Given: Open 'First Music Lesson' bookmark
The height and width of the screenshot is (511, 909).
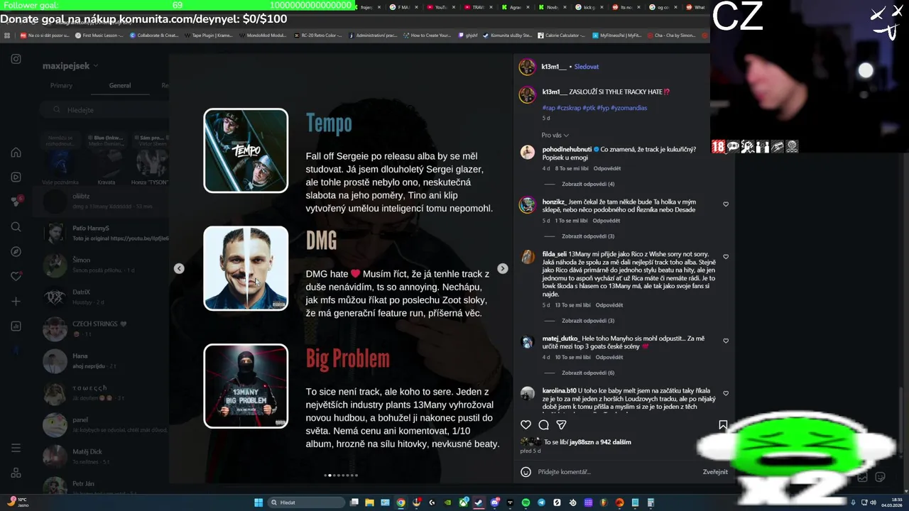Looking at the screenshot, I should click(x=99, y=35).
